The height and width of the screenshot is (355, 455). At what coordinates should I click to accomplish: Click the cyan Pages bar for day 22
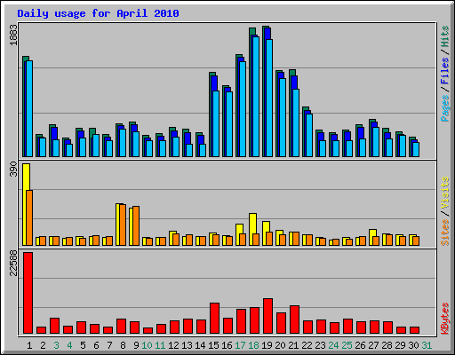(x=309, y=135)
